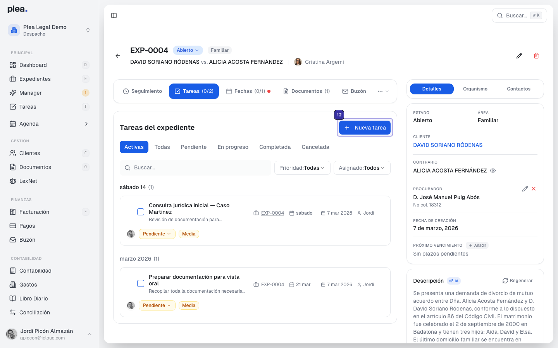Viewport: 558px width, 348px height.
Task: Open the Prioridad: Todas filter dropdown
Action: [302, 168]
